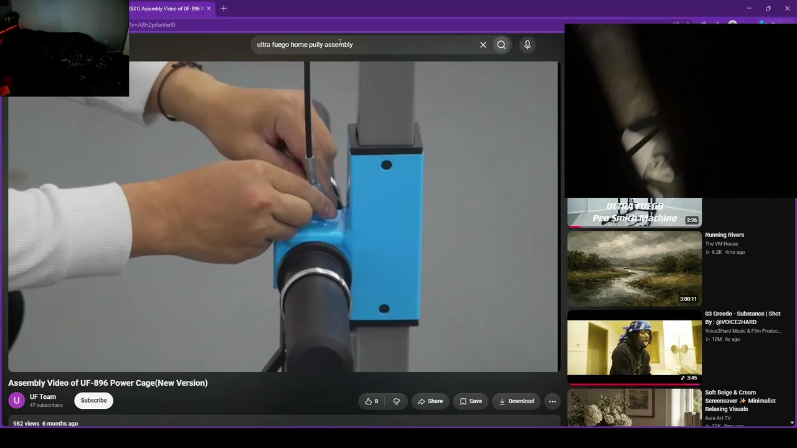The width and height of the screenshot is (797, 448).
Task: Visit the Aura Art TV channel
Action: pyautogui.click(x=718, y=418)
